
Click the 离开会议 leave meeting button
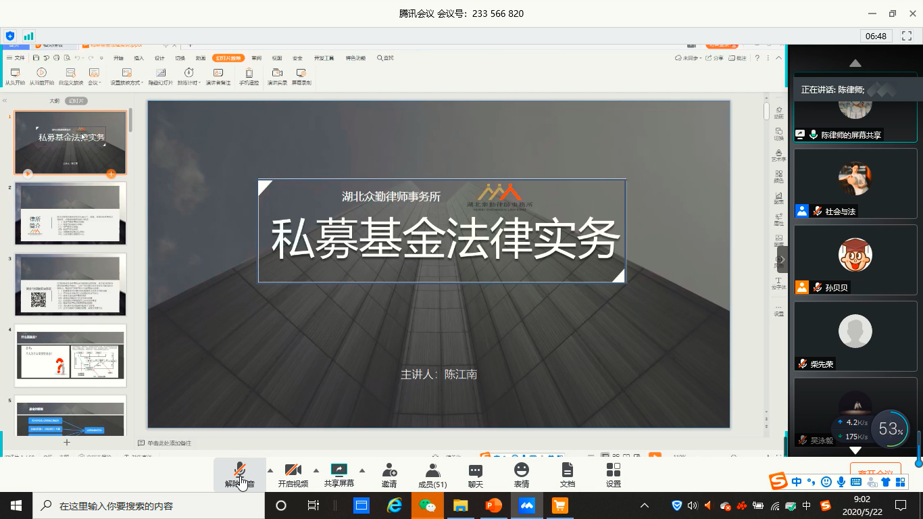point(875,471)
